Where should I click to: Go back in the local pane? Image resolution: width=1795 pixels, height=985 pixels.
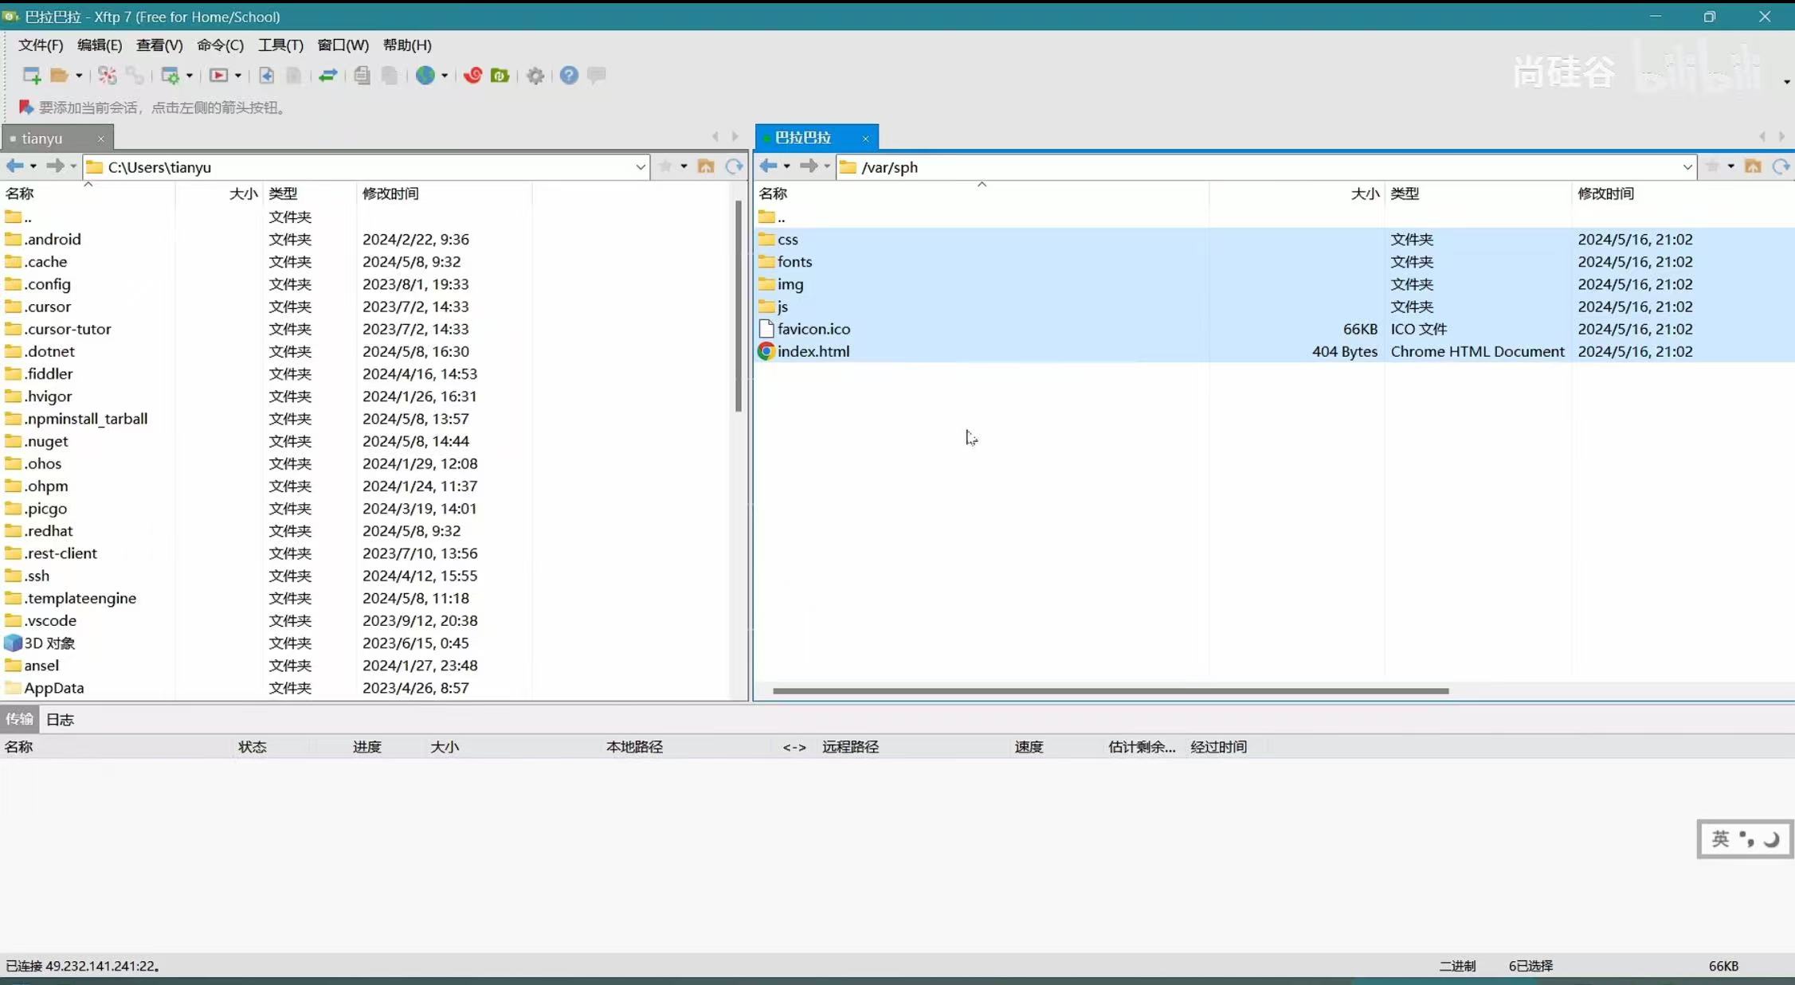click(14, 166)
